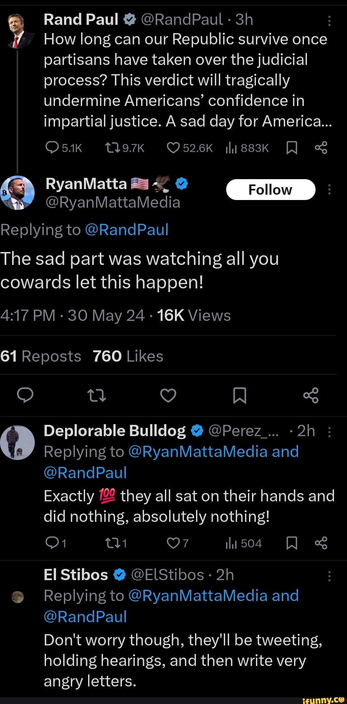The height and width of the screenshot is (704, 347).
Task: Open @RandPaul link in 'Replying to' line
Action: coord(127,229)
